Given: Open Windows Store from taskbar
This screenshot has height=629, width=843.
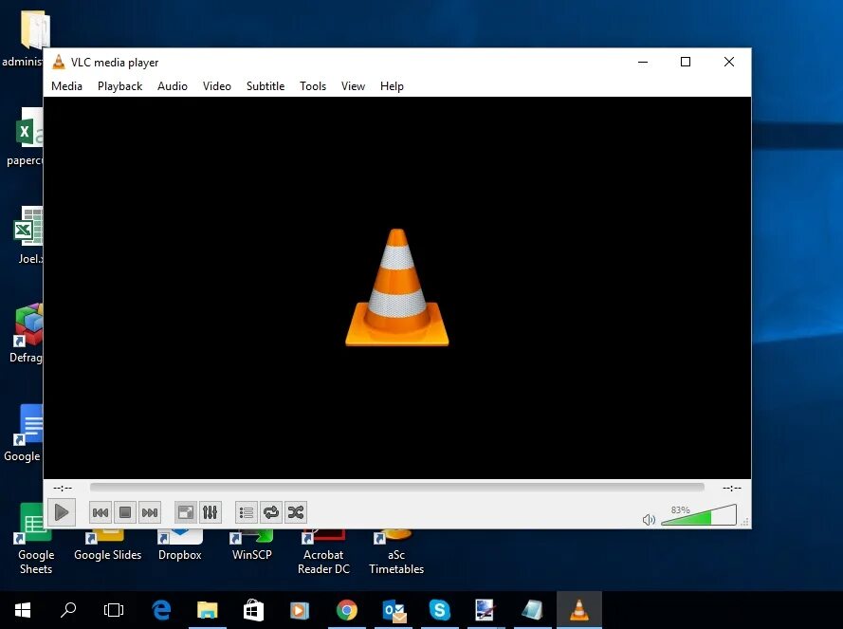Looking at the screenshot, I should tap(254, 610).
